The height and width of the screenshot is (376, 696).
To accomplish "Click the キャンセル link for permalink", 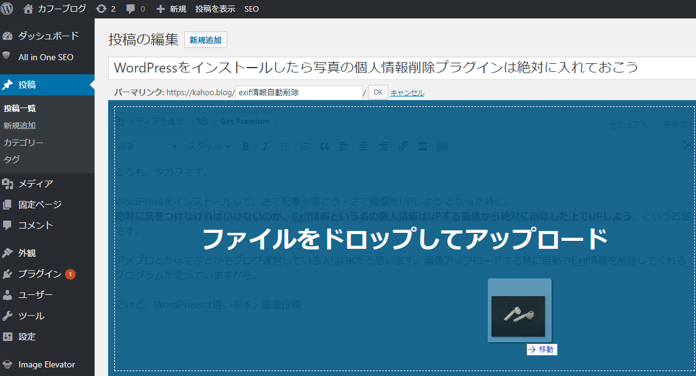I will (407, 93).
